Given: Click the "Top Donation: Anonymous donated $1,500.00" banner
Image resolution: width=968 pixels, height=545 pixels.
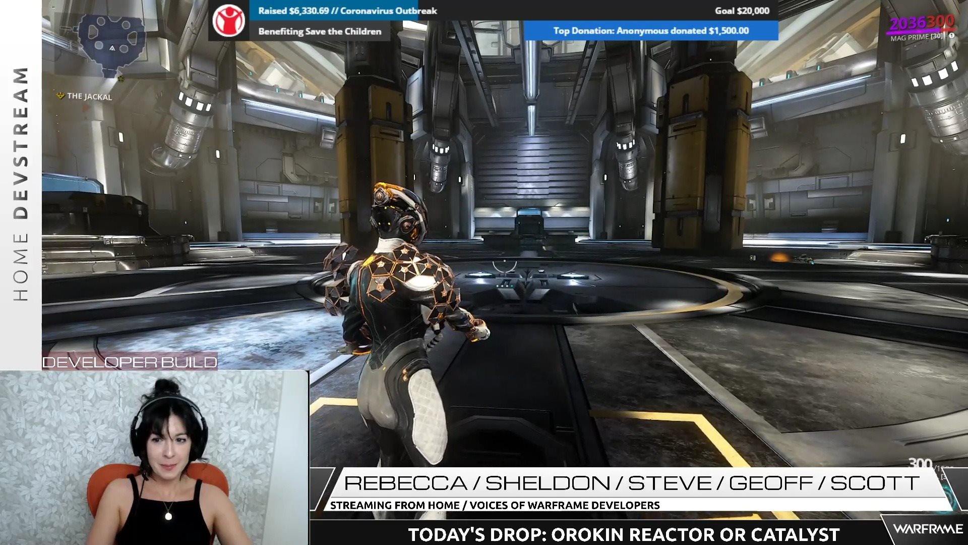Looking at the screenshot, I should click(651, 31).
